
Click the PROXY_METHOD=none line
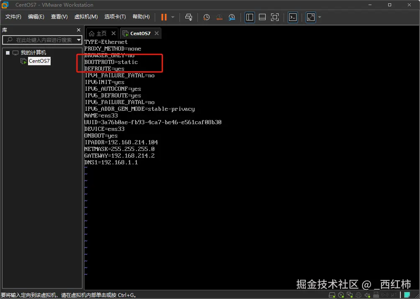[x=113, y=49]
